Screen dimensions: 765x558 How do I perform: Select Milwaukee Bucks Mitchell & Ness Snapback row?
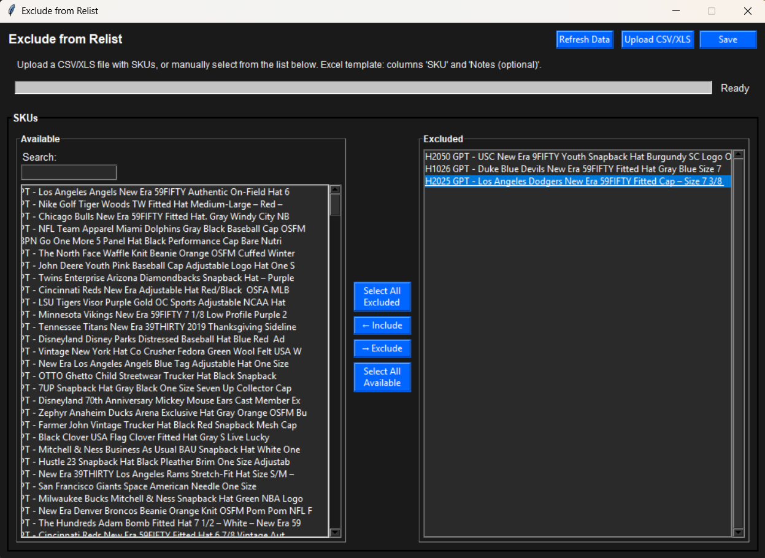(175, 499)
